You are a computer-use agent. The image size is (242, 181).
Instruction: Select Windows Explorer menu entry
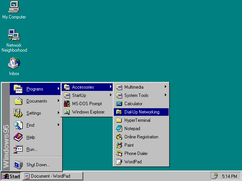coord(87,112)
